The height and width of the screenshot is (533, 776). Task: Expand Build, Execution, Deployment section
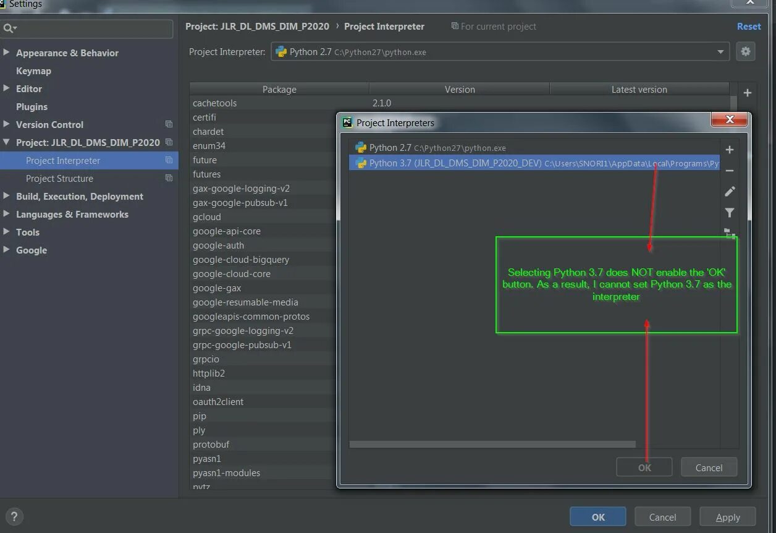coord(6,196)
